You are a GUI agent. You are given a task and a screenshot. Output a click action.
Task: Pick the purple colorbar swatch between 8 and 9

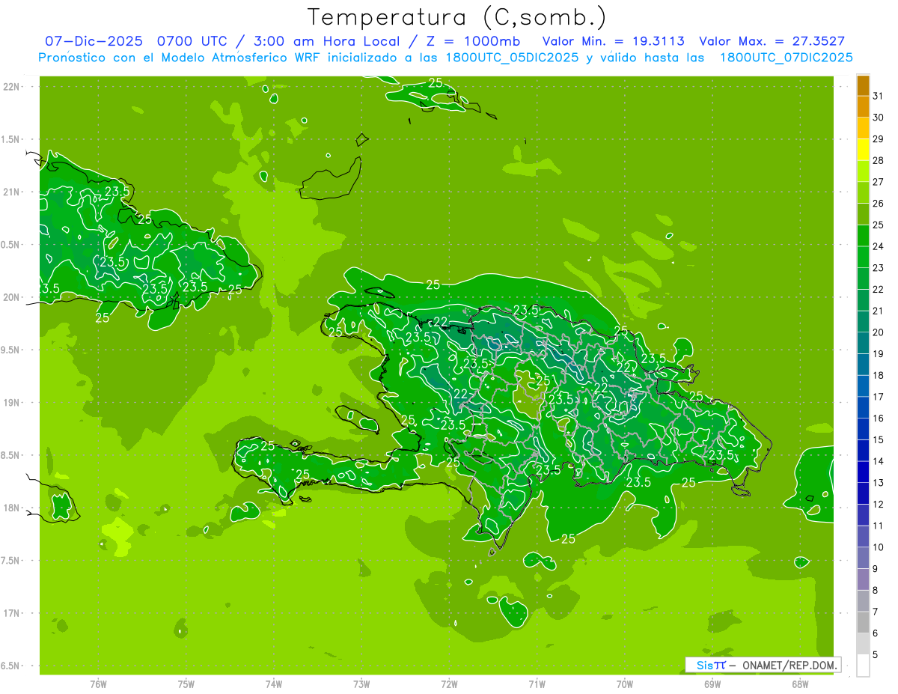coord(863,579)
